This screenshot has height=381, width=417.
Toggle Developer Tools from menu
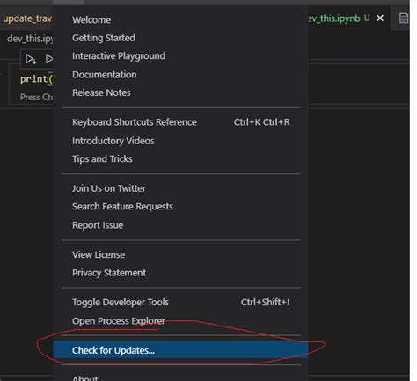point(180,302)
